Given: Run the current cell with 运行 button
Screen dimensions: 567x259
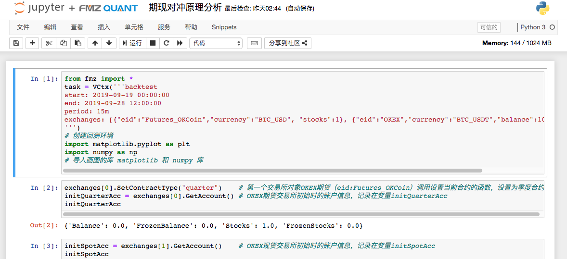Looking at the screenshot, I should coord(132,43).
